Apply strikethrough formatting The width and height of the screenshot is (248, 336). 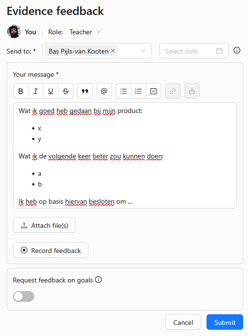(66, 91)
